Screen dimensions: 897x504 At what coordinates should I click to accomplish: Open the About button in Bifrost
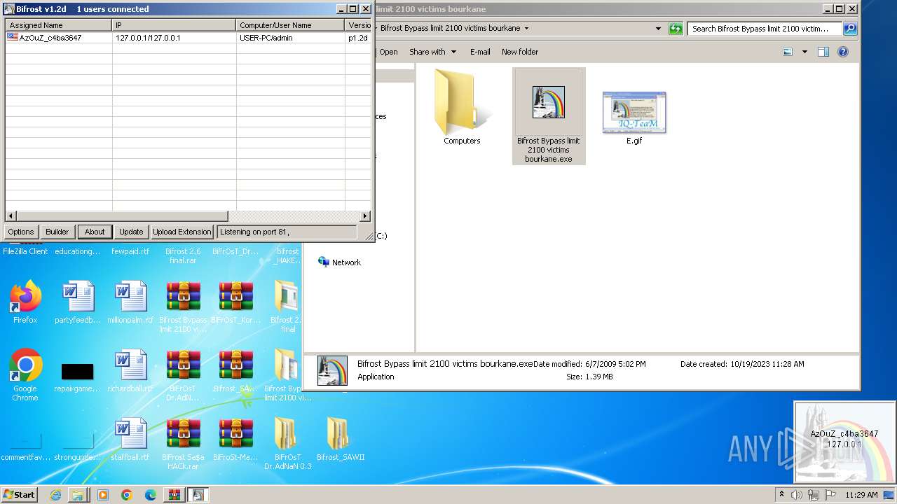pos(95,232)
